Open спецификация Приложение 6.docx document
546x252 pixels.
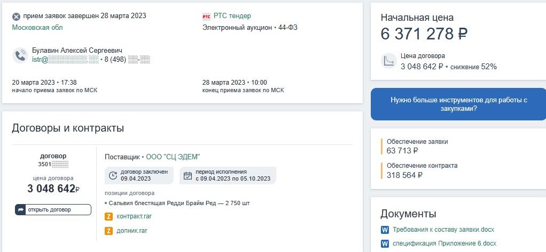444,243
